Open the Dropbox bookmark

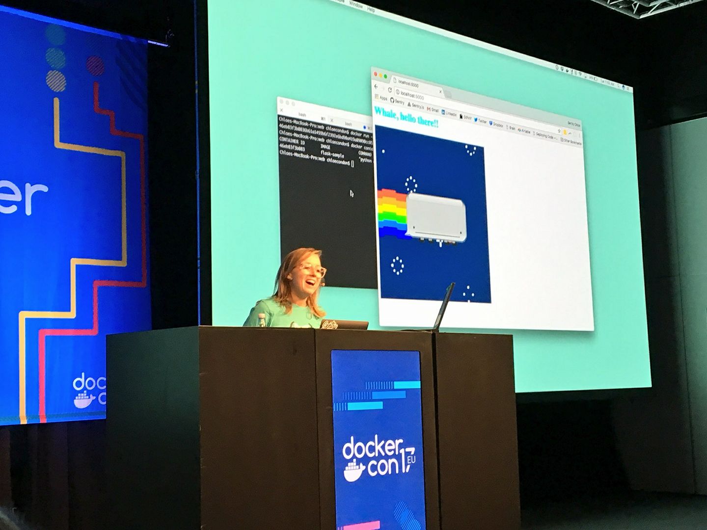[496, 124]
